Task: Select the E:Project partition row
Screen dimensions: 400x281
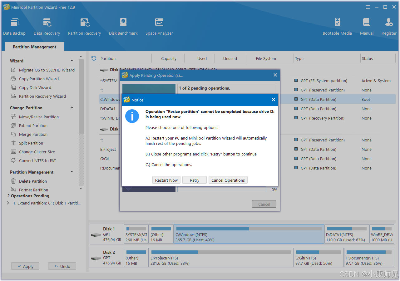Action: [x=247, y=150]
